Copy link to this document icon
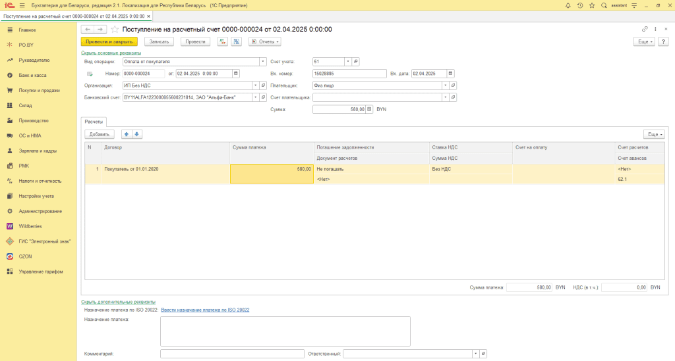This screenshot has width=675, height=361. point(645,29)
